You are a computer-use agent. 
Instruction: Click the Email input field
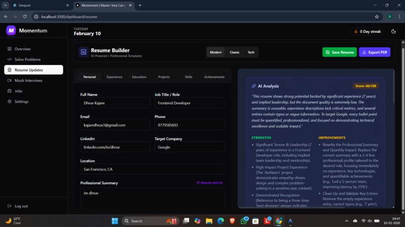point(115,125)
